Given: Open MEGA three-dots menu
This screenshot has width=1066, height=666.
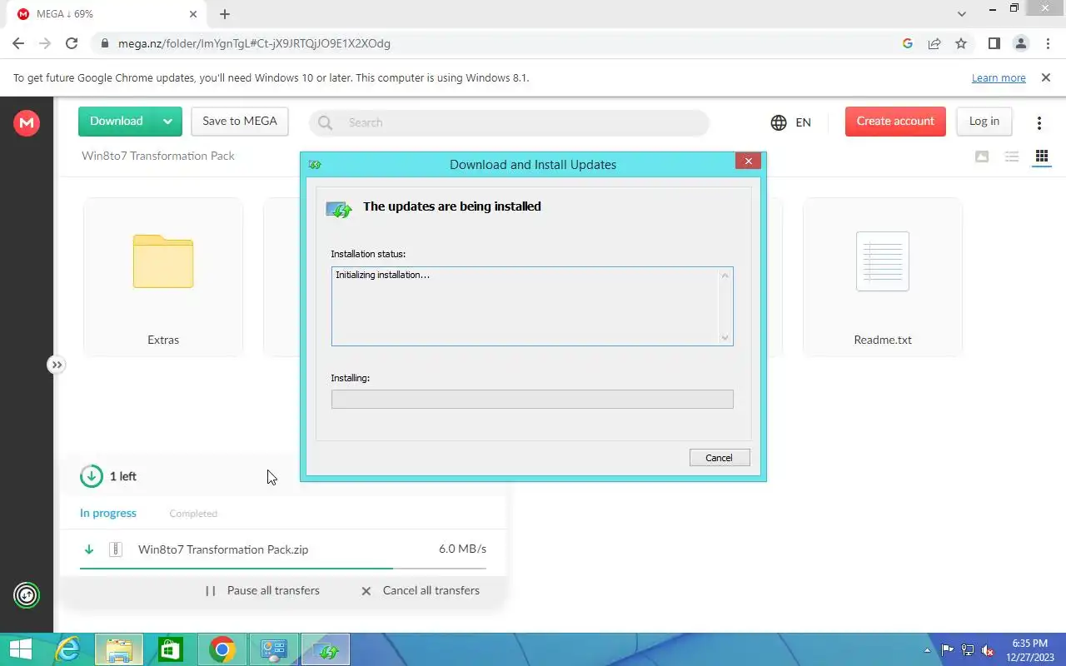Looking at the screenshot, I should 1039,123.
